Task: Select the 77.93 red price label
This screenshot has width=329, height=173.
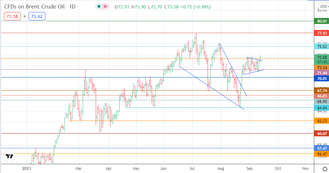Action: 322,33
